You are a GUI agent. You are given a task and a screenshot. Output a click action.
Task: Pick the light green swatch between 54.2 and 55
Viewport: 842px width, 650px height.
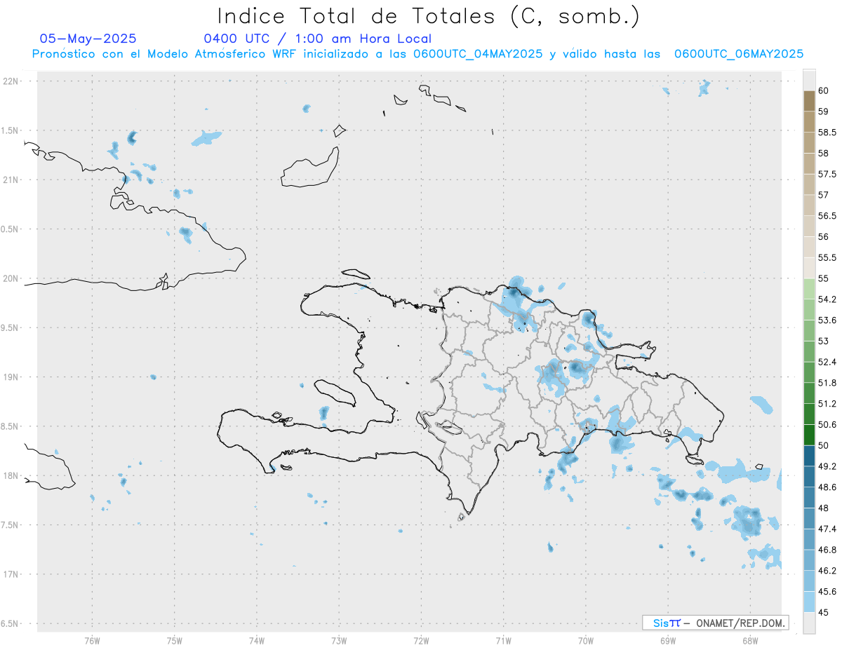point(809,289)
